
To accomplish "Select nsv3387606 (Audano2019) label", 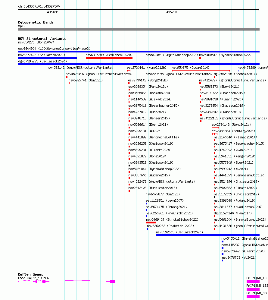I will (149, 175).
